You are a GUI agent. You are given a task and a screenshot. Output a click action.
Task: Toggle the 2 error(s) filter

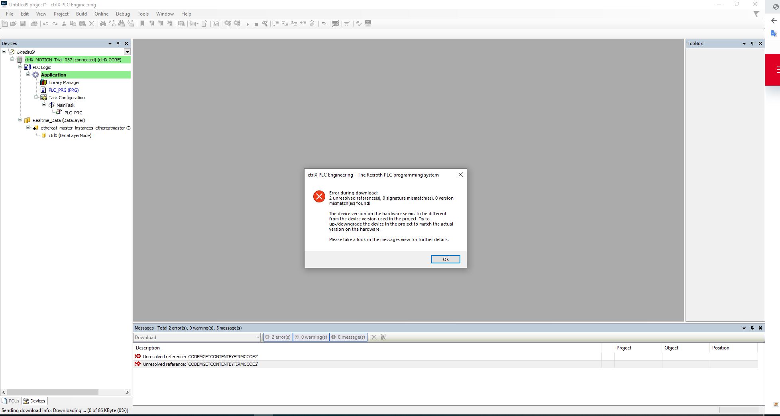pyautogui.click(x=278, y=337)
